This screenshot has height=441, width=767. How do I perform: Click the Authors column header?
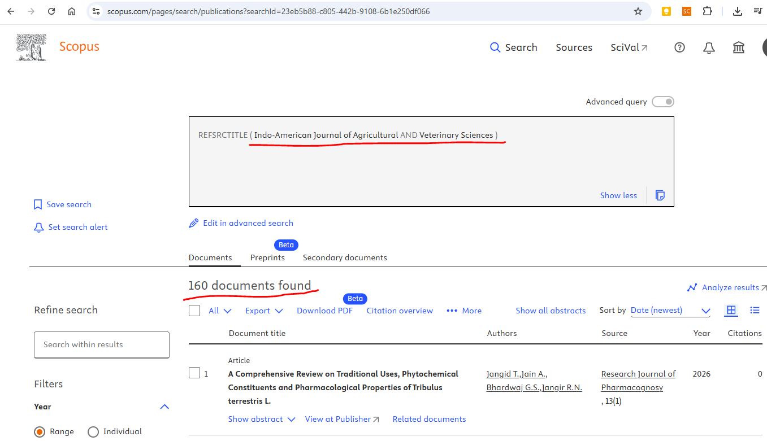click(502, 333)
